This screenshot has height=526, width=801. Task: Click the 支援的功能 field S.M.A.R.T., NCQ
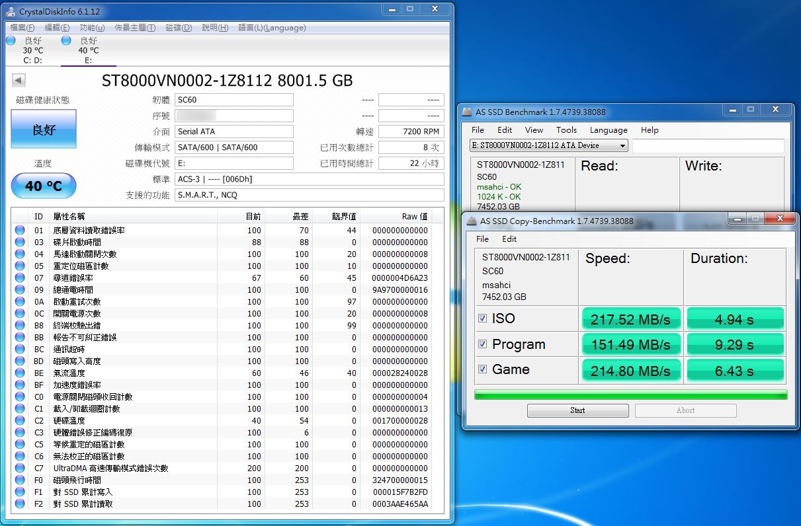pos(310,195)
